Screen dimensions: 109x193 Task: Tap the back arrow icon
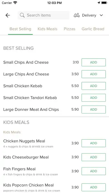point(8,15)
